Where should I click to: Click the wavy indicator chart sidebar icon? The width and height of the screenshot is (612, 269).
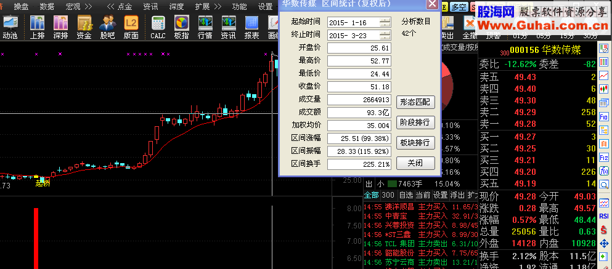click(x=604, y=203)
